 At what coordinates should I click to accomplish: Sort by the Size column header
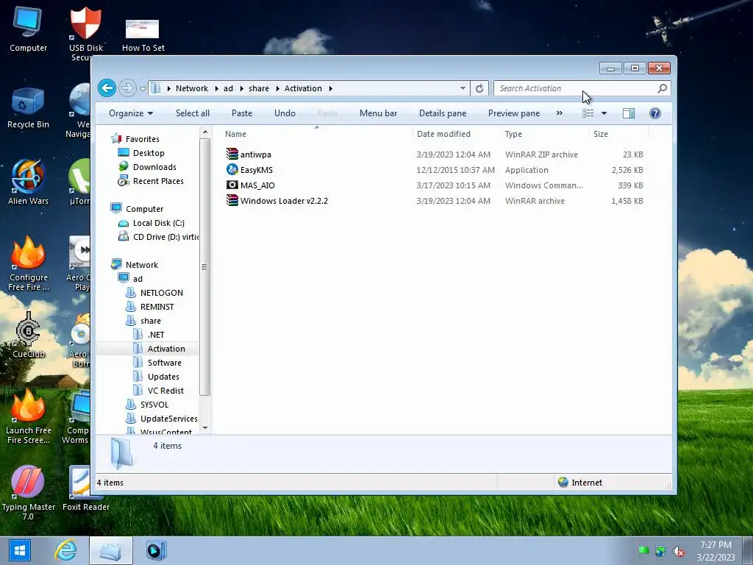tap(618, 134)
